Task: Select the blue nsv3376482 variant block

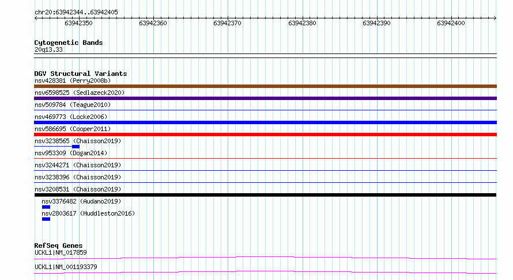Action: 46,207
